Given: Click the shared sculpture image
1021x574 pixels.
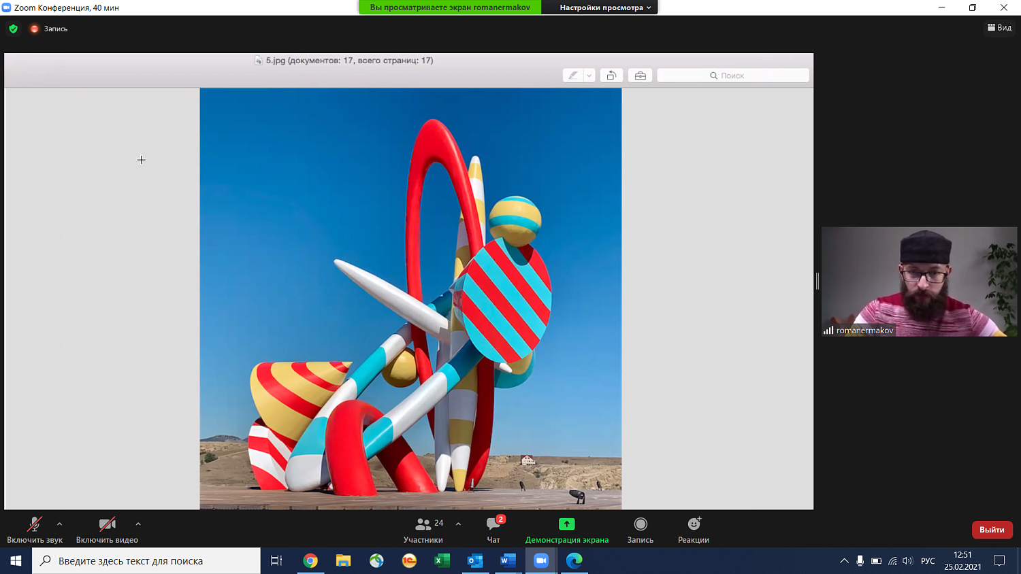Looking at the screenshot, I should tap(410, 299).
